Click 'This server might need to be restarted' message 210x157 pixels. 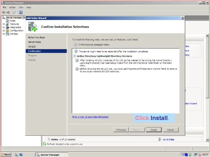tap(114, 51)
